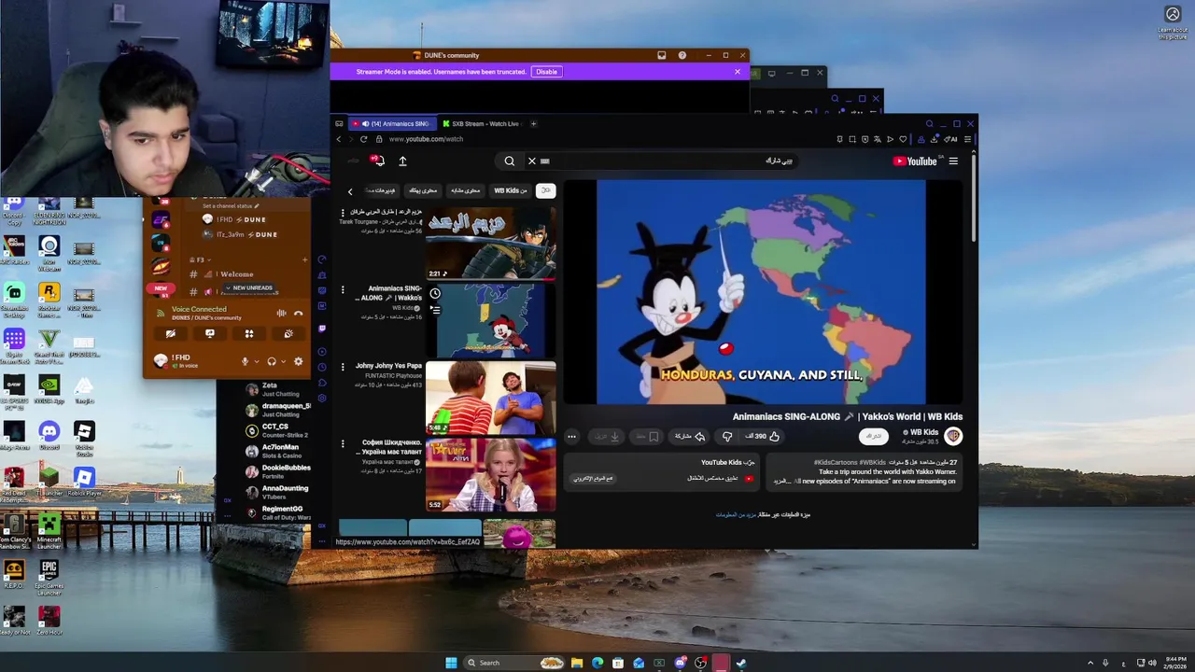Image resolution: width=1195 pixels, height=672 pixels.
Task: Open Microsoft Edge from the taskbar
Action: pyautogui.click(x=597, y=663)
